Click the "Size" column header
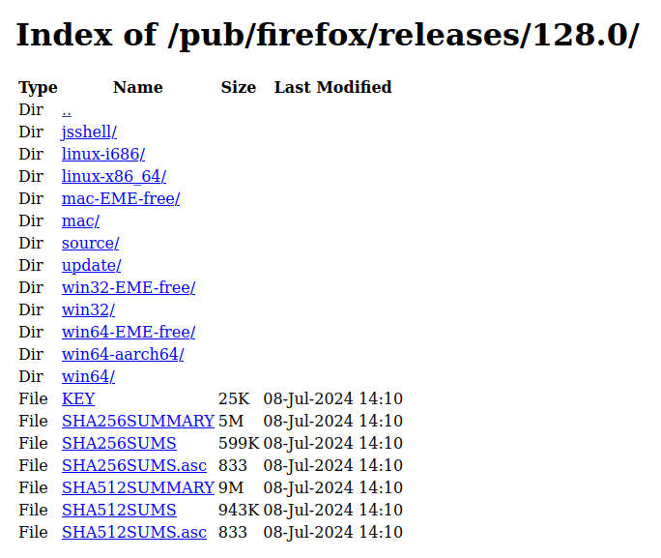Screen dimensions: 661x558 point(239,87)
